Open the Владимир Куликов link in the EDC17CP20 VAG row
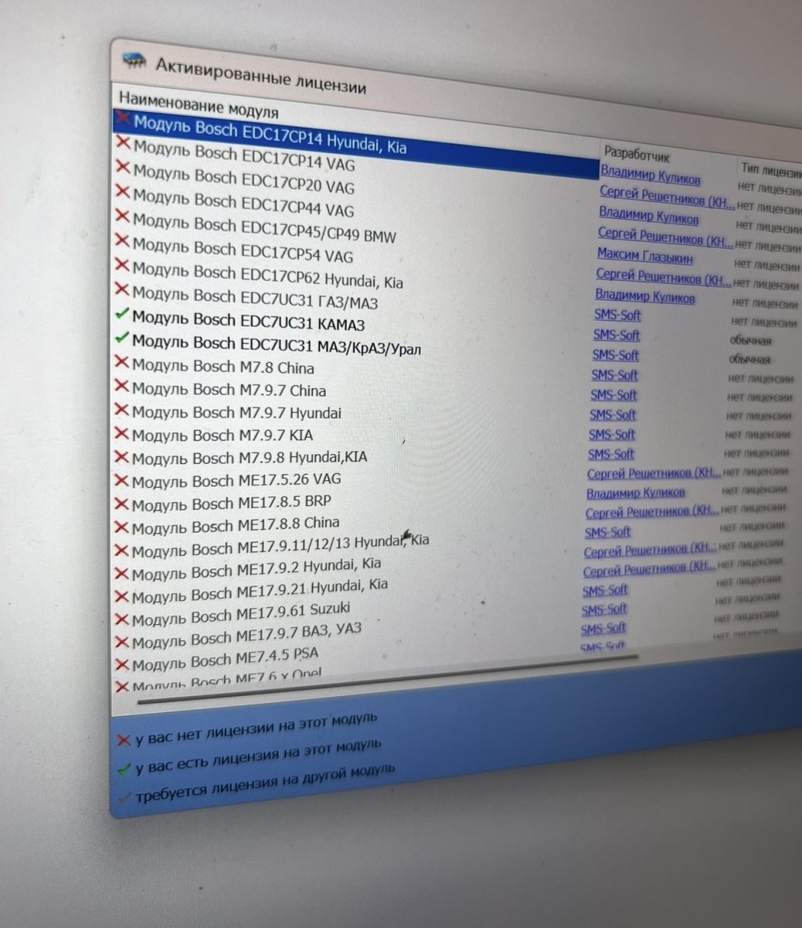Screen dimensions: 802x928 click(648, 215)
